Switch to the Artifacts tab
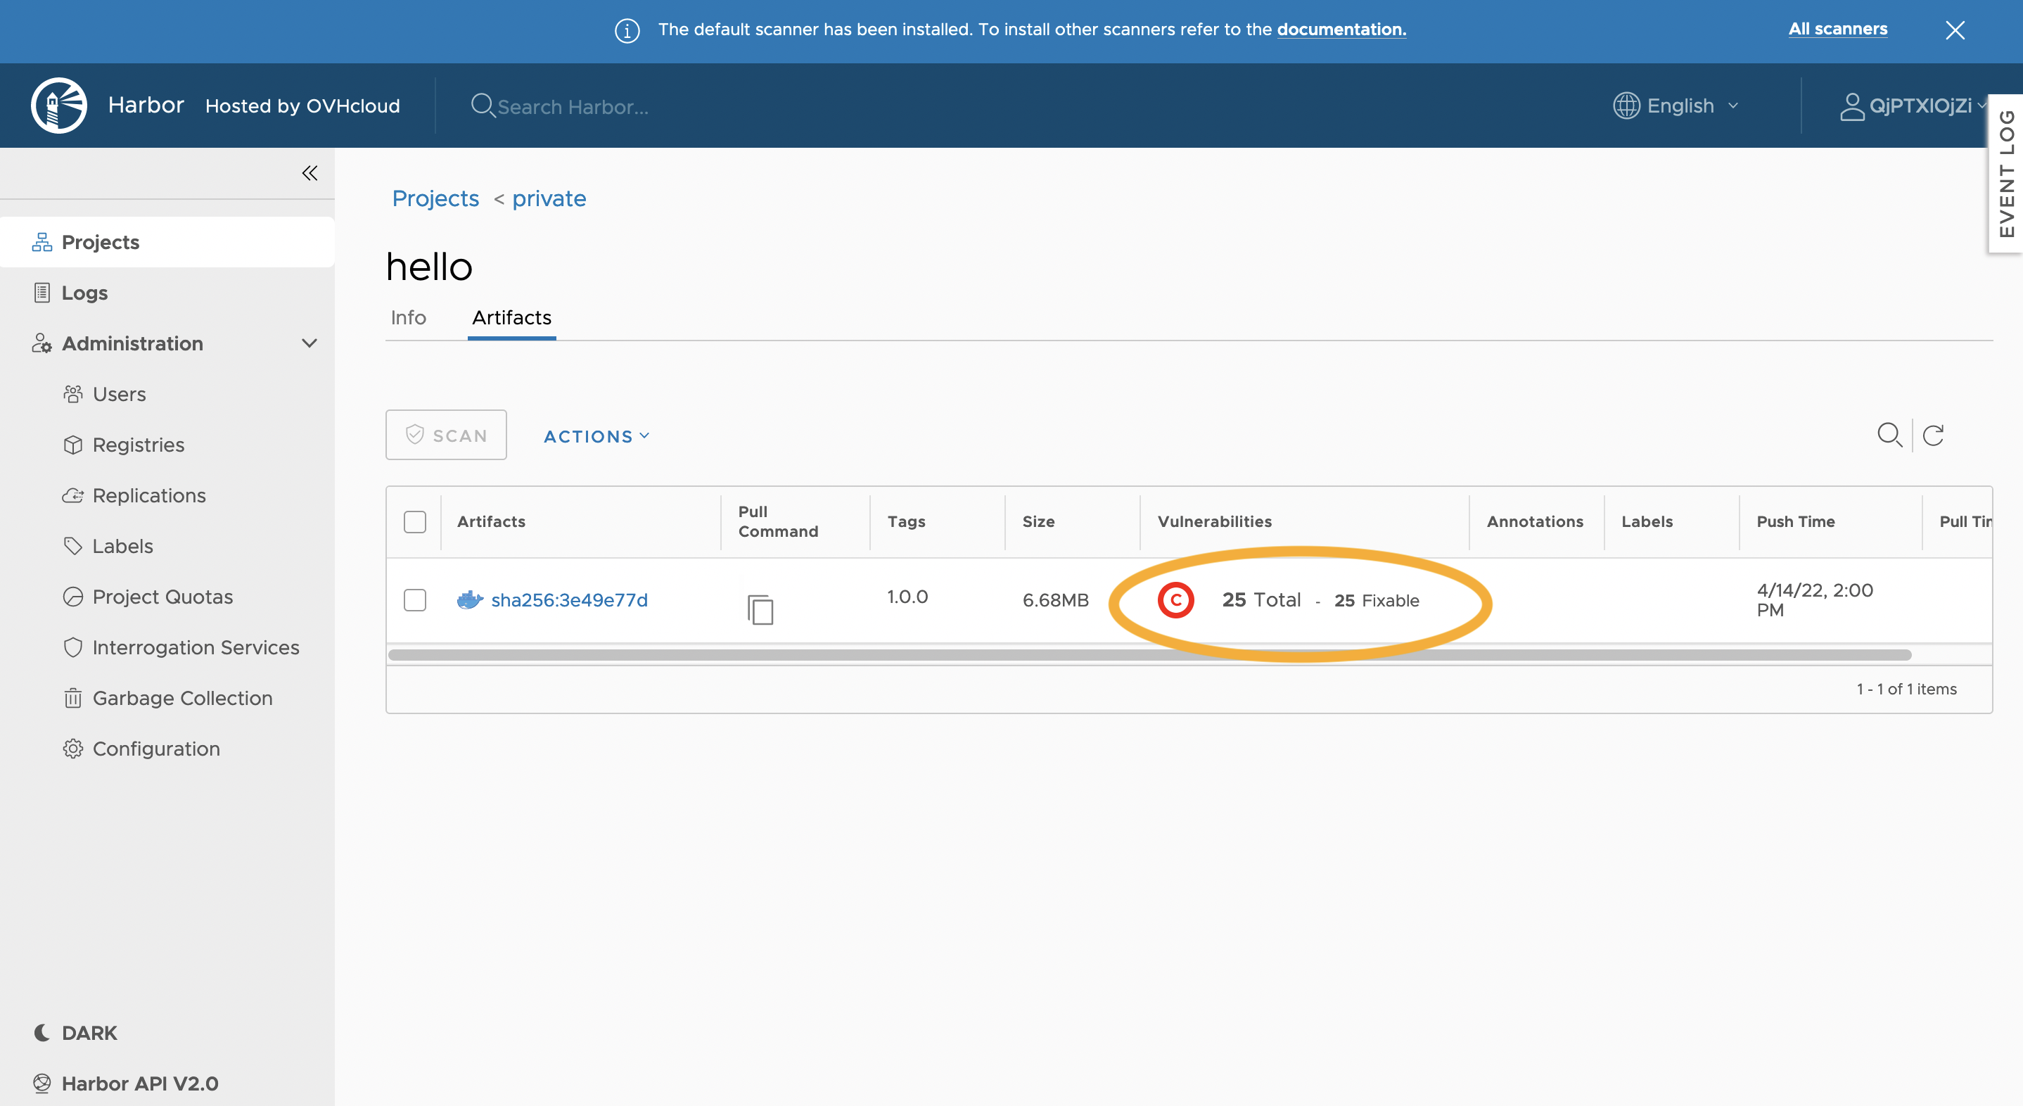This screenshot has width=2023, height=1106. tap(511, 317)
